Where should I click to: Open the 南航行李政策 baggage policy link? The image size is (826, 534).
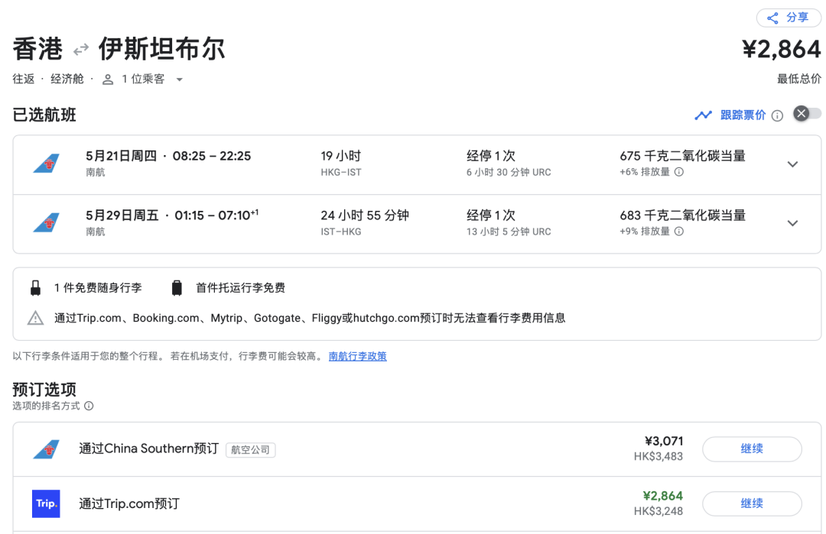click(x=357, y=356)
